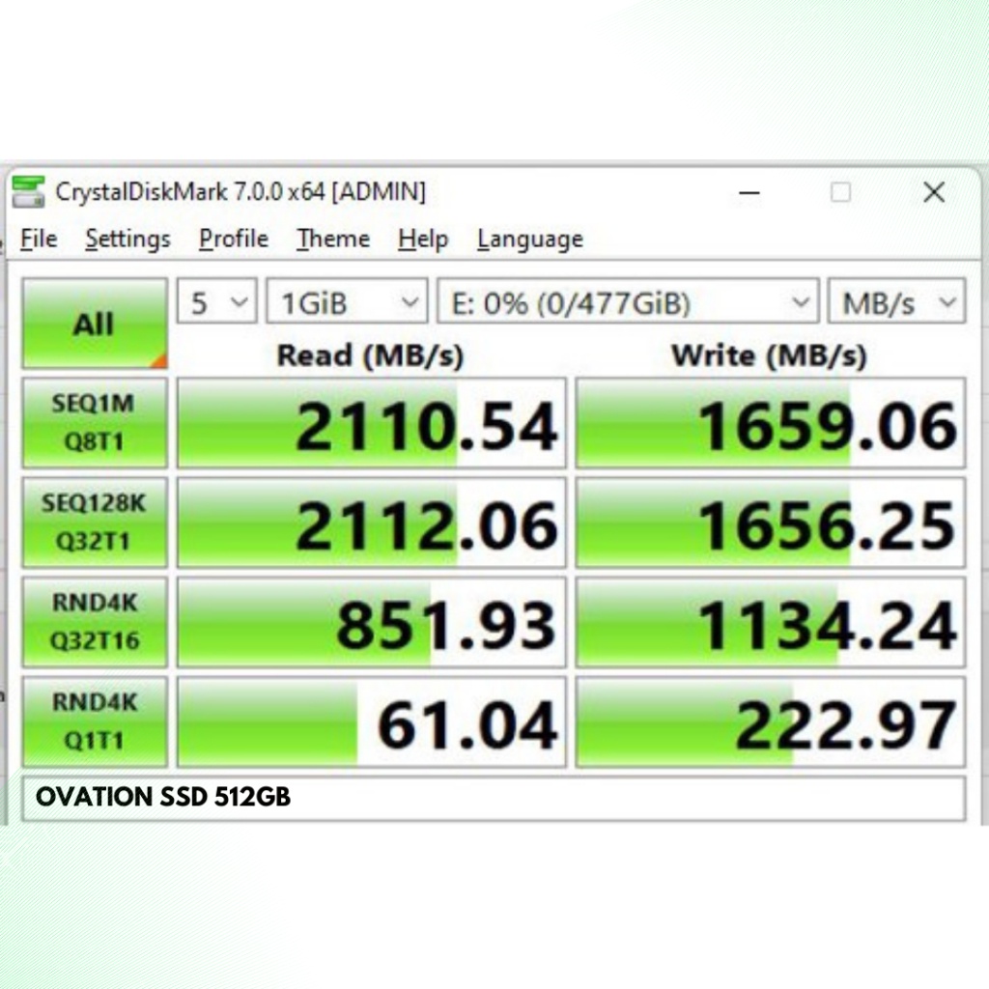Open the test size dropdown showing 1GiB

click(x=346, y=301)
